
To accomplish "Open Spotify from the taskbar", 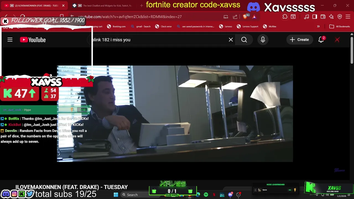I will (206, 195).
